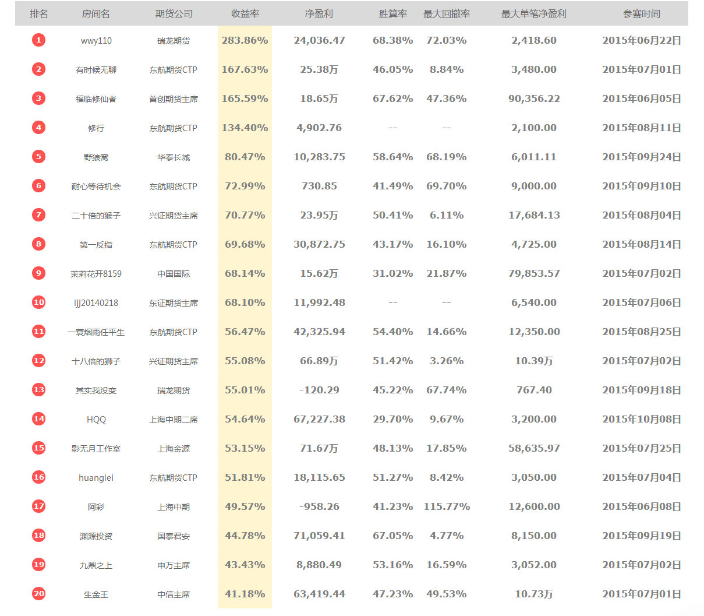Open room 二十倍的猴子
The height and width of the screenshot is (616, 704).
pos(96,216)
